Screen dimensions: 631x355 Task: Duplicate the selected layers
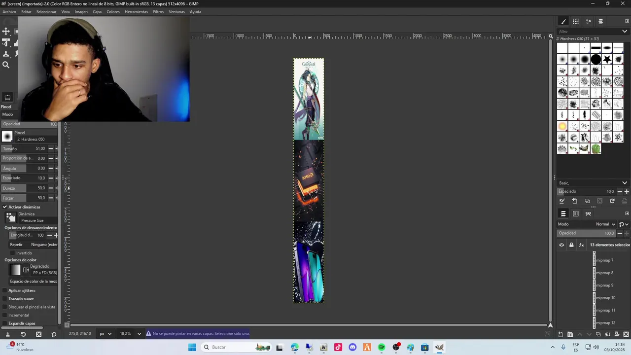click(x=598, y=334)
